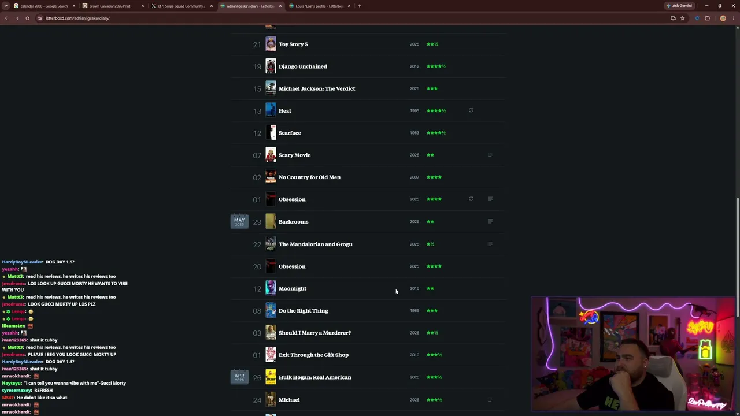Reload the Letterboxd diary page

(x=27, y=18)
